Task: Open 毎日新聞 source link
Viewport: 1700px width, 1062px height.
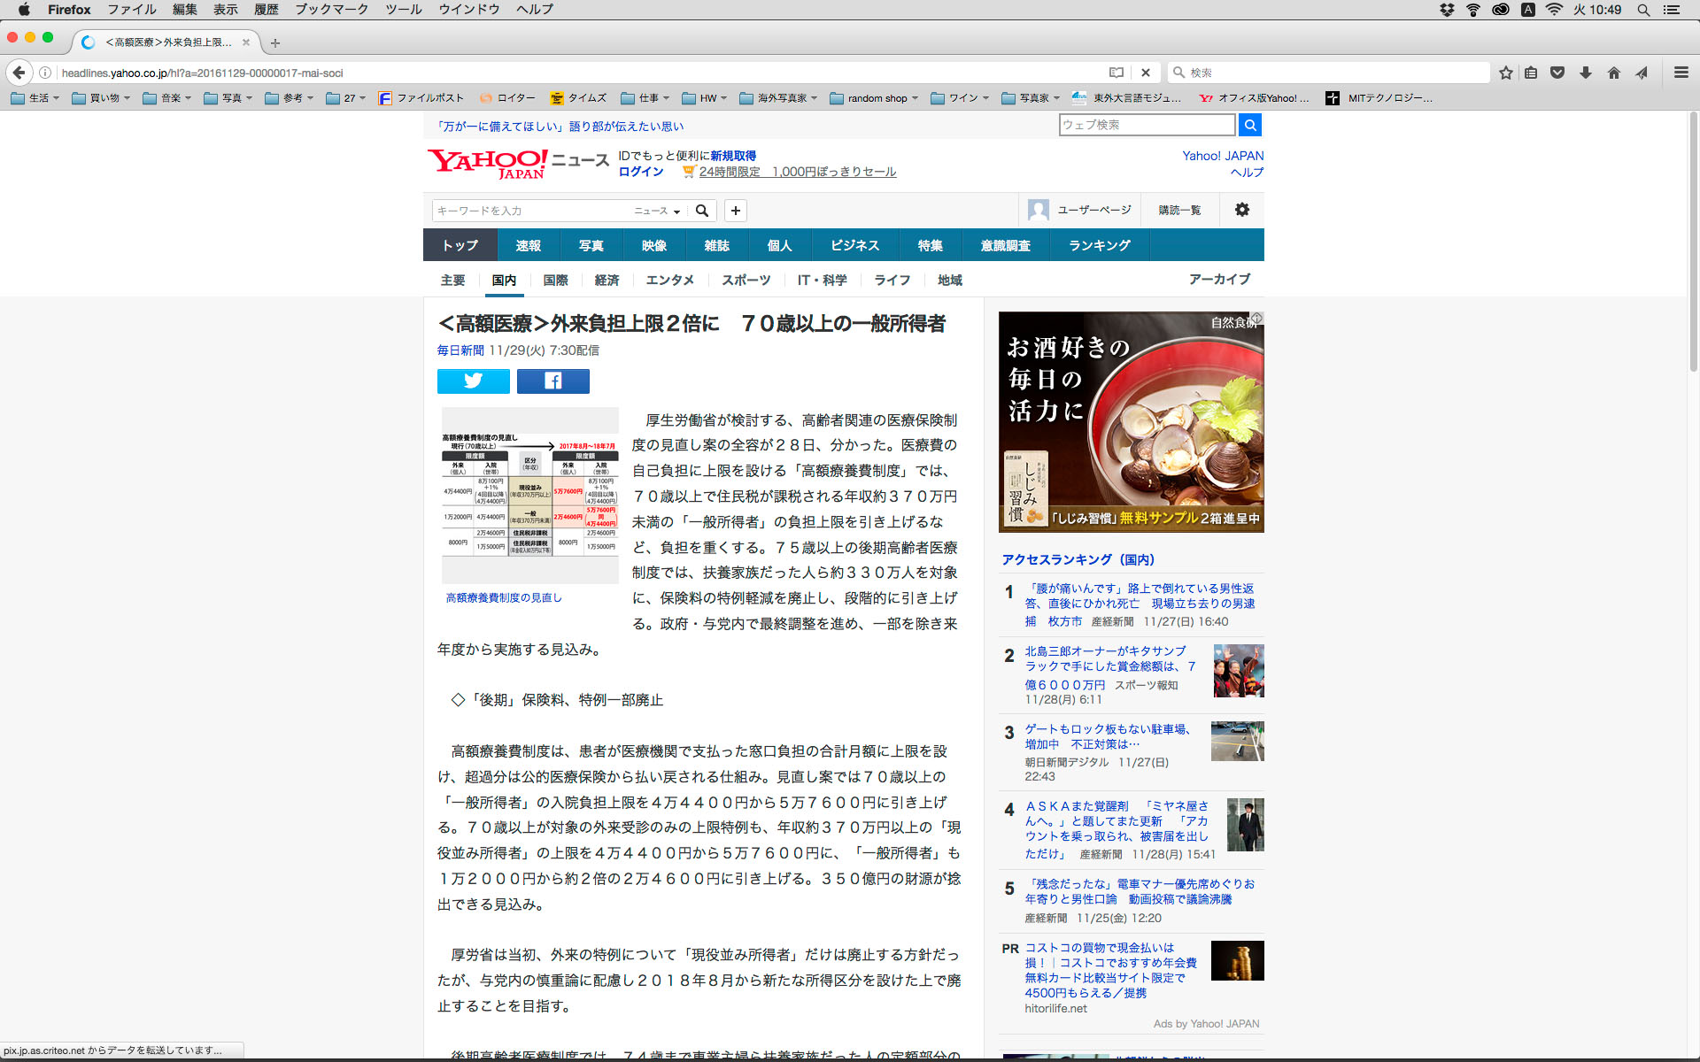Action: click(460, 350)
